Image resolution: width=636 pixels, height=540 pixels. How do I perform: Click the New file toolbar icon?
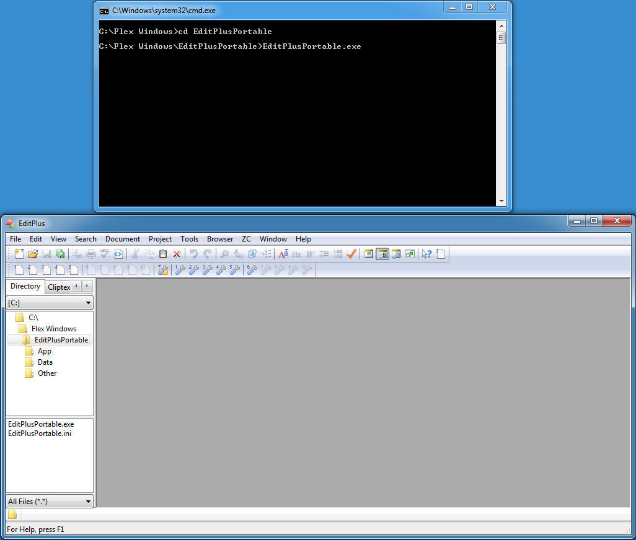coord(19,254)
